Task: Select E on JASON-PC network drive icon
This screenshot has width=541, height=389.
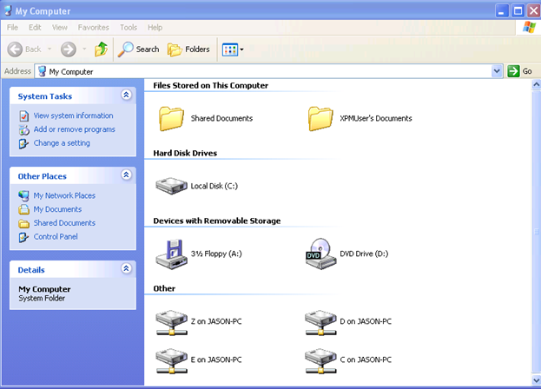Action: click(171, 360)
